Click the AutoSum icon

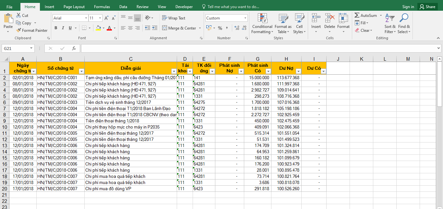point(357,16)
